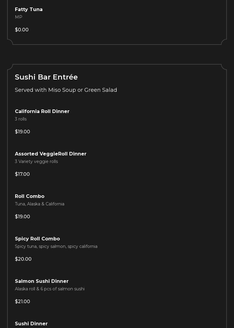This screenshot has height=328, width=234.
Task: Click the California Roll Dinner $19.00 price
Action: [x=22, y=132]
